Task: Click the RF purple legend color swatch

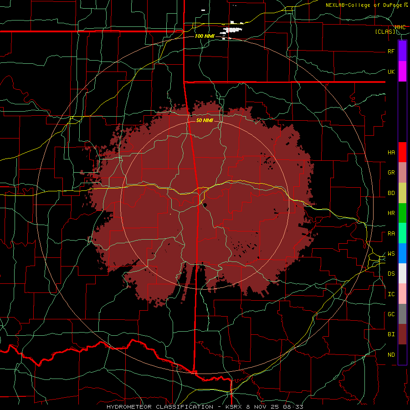Action: [402, 51]
